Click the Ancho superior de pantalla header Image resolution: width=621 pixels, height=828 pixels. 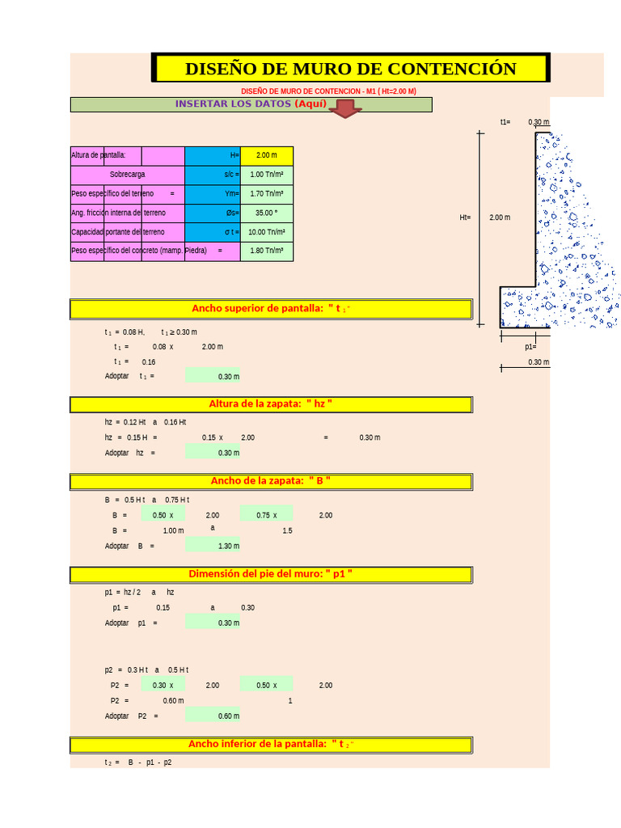[272, 309]
